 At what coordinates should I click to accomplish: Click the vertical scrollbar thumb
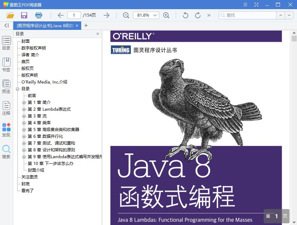click(294, 38)
